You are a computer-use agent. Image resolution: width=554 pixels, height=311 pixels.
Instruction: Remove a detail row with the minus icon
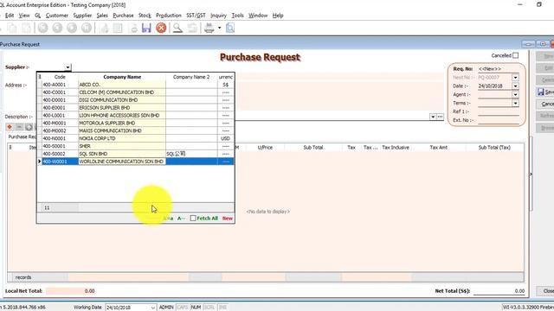(19, 127)
